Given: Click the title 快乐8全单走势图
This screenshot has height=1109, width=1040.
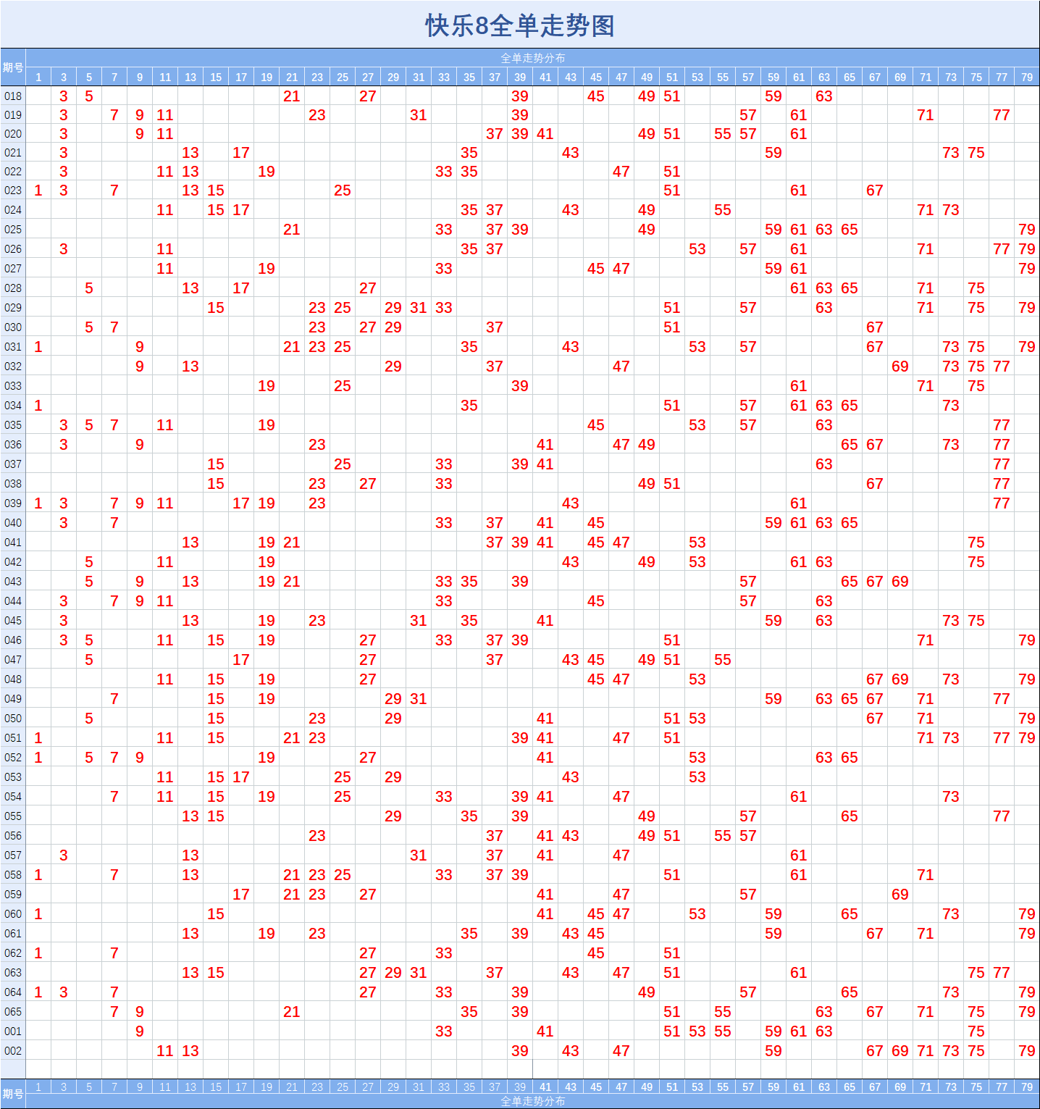Looking at the screenshot, I should click(x=520, y=25).
